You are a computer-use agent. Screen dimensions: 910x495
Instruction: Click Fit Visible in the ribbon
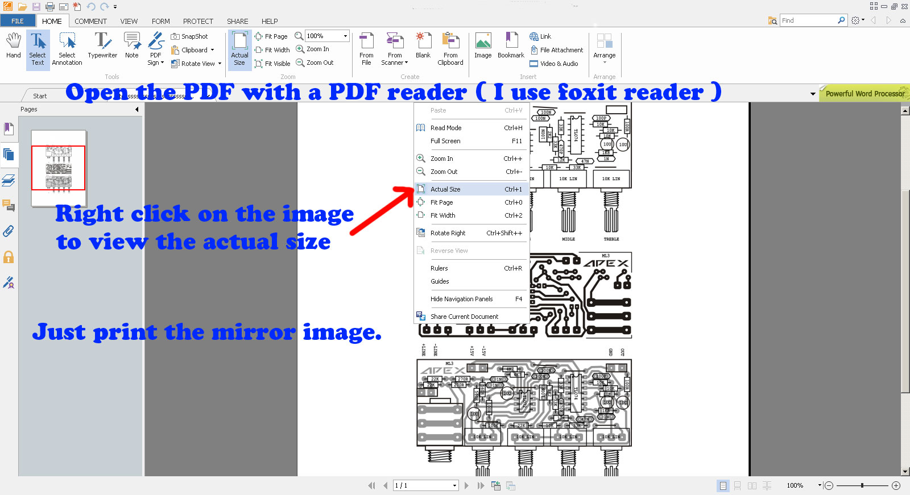pyautogui.click(x=272, y=64)
